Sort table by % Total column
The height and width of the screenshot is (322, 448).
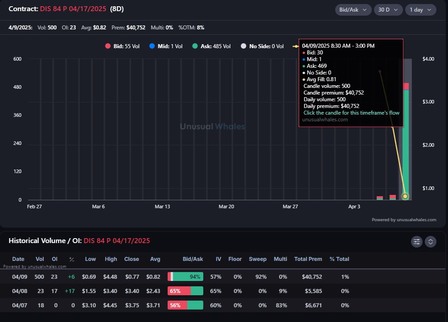click(339, 259)
